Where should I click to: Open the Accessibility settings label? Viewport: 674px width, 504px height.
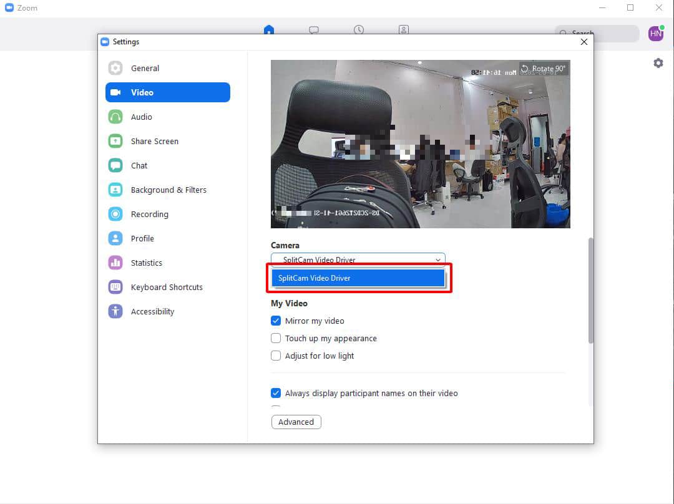click(x=153, y=311)
